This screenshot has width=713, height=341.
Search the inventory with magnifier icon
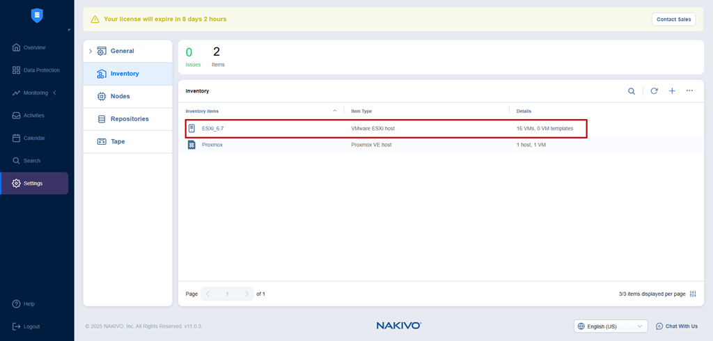(632, 91)
